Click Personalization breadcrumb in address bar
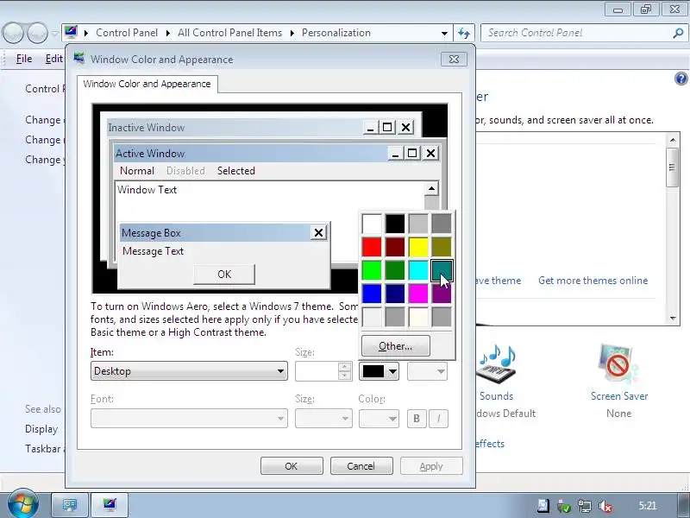Viewport: 690px width, 518px height. pyautogui.click(x=336, y=33)
